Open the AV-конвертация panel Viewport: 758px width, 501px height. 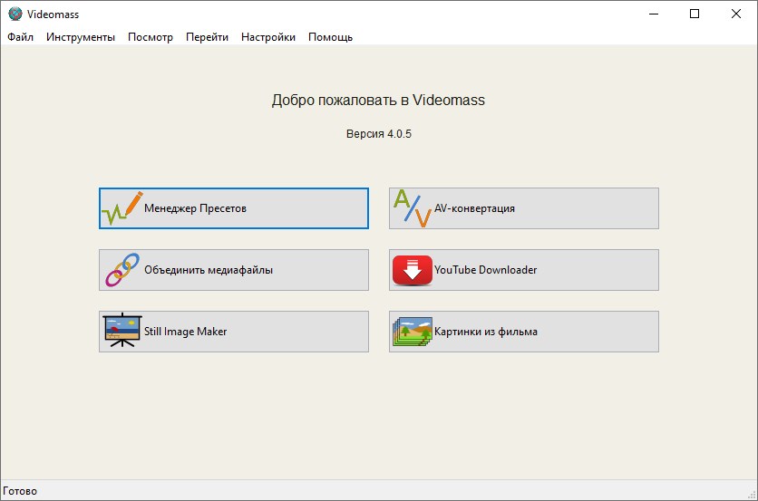pyautogui.click(x=523, y=208)
